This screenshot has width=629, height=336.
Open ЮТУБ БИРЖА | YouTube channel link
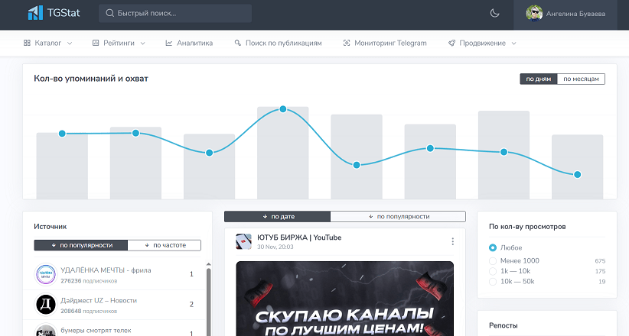(x=299, y=237)
